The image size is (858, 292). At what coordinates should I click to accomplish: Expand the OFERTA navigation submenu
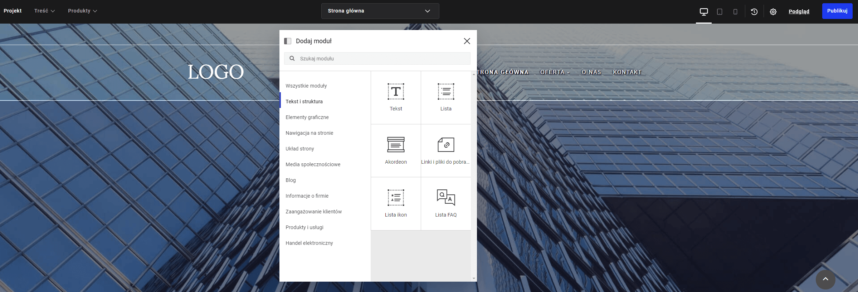coord(555,72)
